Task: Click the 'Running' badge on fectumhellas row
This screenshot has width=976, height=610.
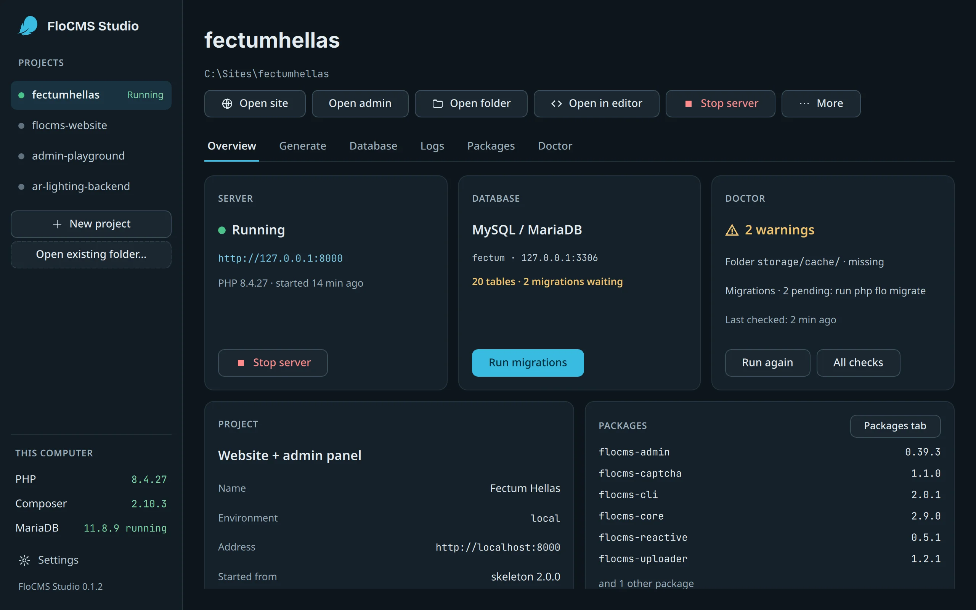Action: (145, 95)
